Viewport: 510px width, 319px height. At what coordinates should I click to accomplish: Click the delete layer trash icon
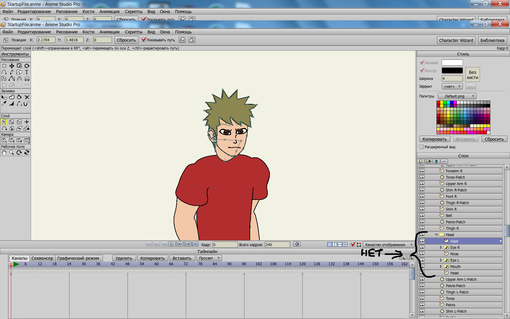(436, 161)
